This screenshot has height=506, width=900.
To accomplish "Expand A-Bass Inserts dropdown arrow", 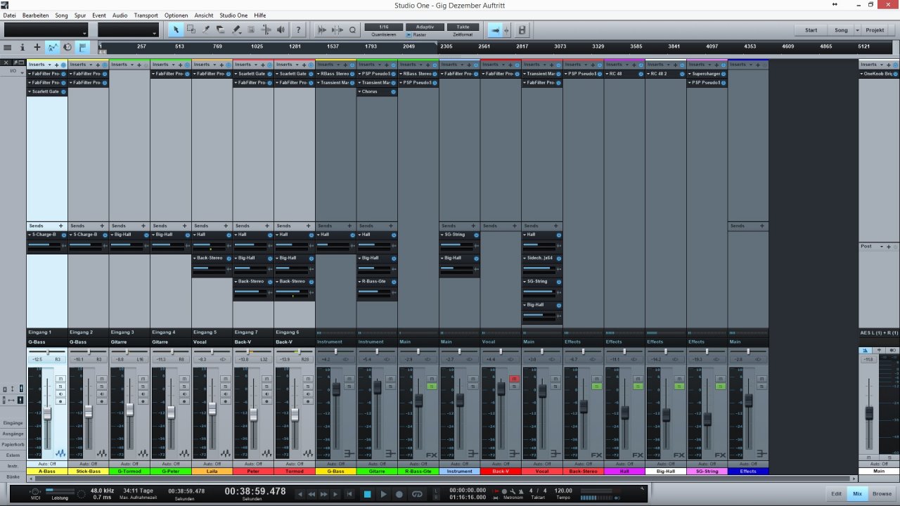I will (49, 65).
